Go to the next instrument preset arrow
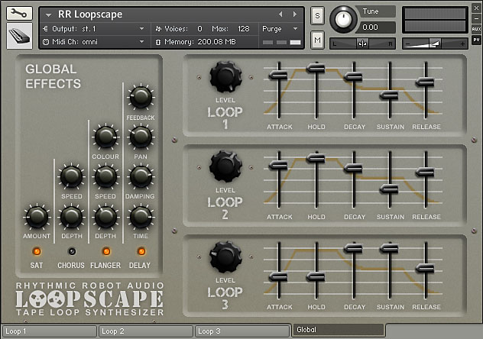Viewport: 483px width, 339px height. point(295,15)
